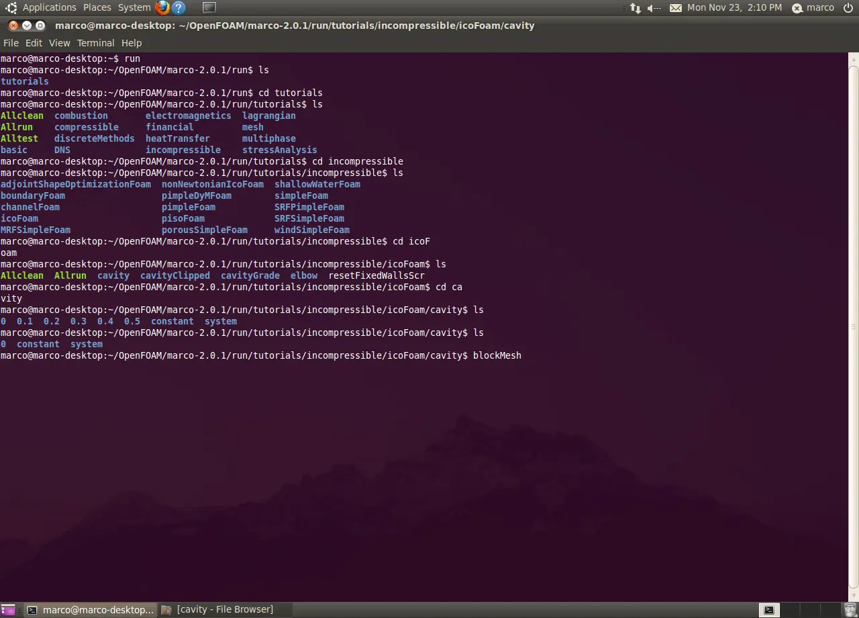Launch a terminal from the top panel
Image resolution: width=859 pixels, height=618 pixels.
[x=209, y=7]
